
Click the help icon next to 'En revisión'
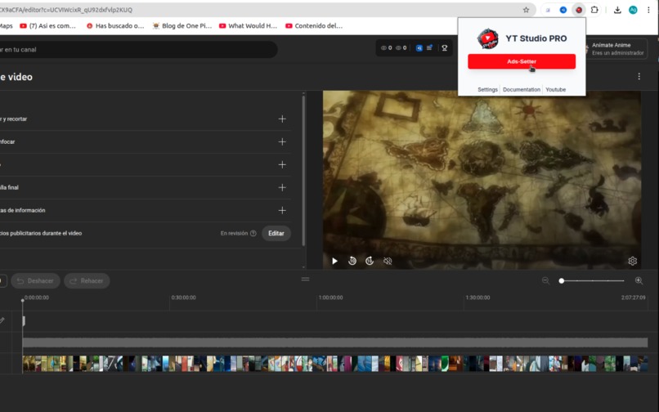point(253,233)
